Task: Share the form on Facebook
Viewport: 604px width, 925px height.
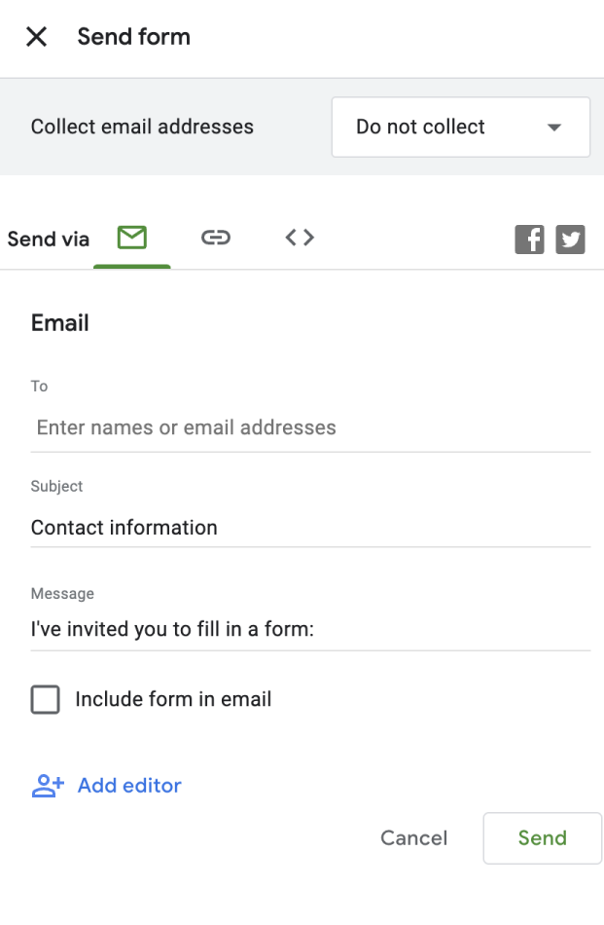Action: (x=529, y=240)
